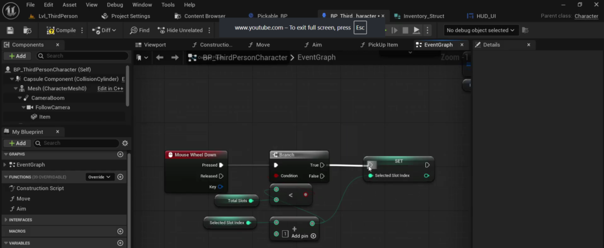This screenshot has width=604, height=248.
Task: Click Hide Unrelated button
Action: pos(180,31)
